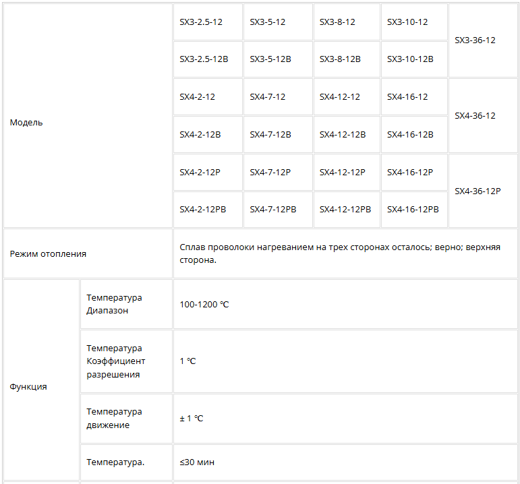Select the SX4-36-12 cell
Screen dimensions: 520x484
[x=483, y=116]
